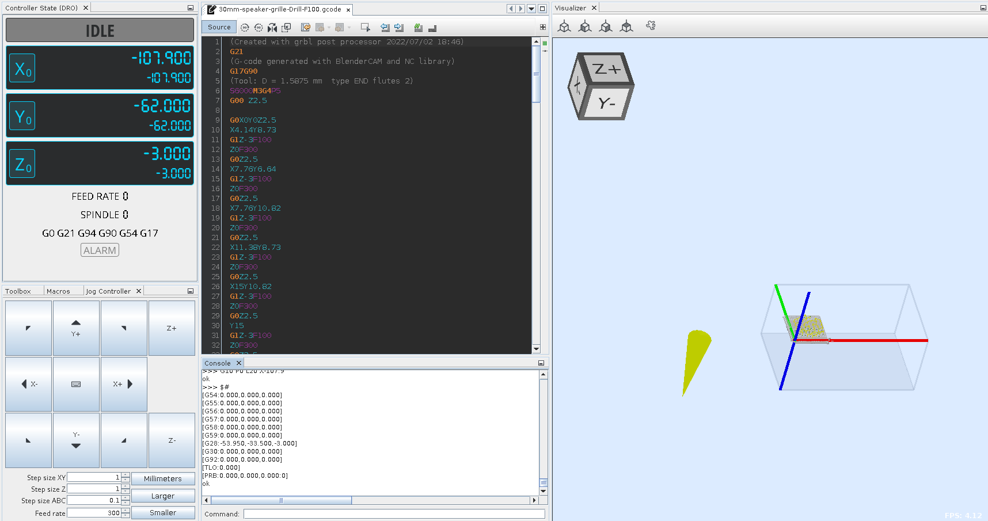
Task: Click the shift line right icon
Action: point(399,28)
